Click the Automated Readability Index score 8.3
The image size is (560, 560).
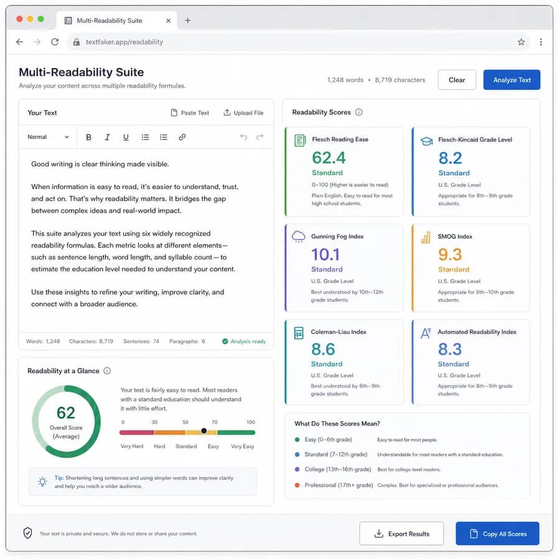click(x=450, y=349)
